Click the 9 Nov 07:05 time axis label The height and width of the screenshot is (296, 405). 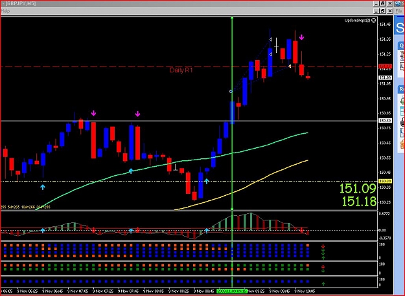click(78, 291)
